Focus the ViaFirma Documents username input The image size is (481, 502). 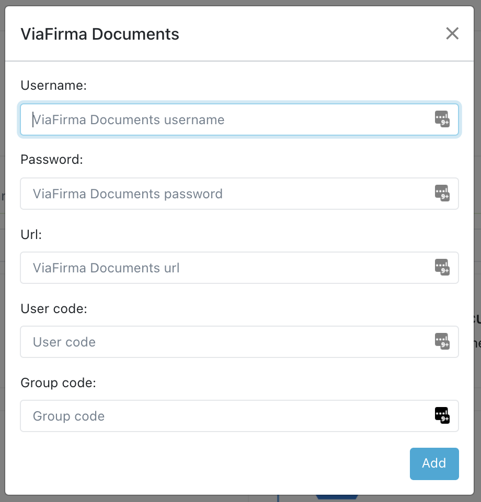(225, 119)
